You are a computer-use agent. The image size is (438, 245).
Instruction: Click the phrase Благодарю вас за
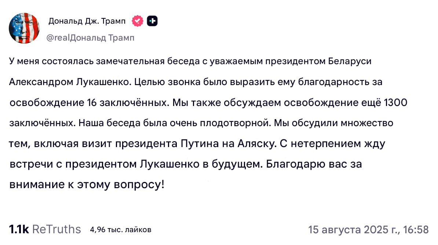click(x=314, y=164)
